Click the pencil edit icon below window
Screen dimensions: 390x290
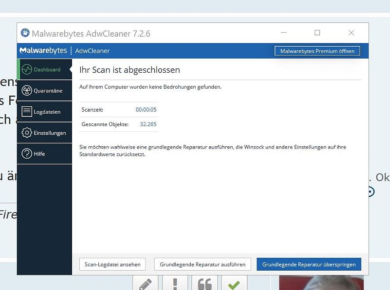click(146, 284)
